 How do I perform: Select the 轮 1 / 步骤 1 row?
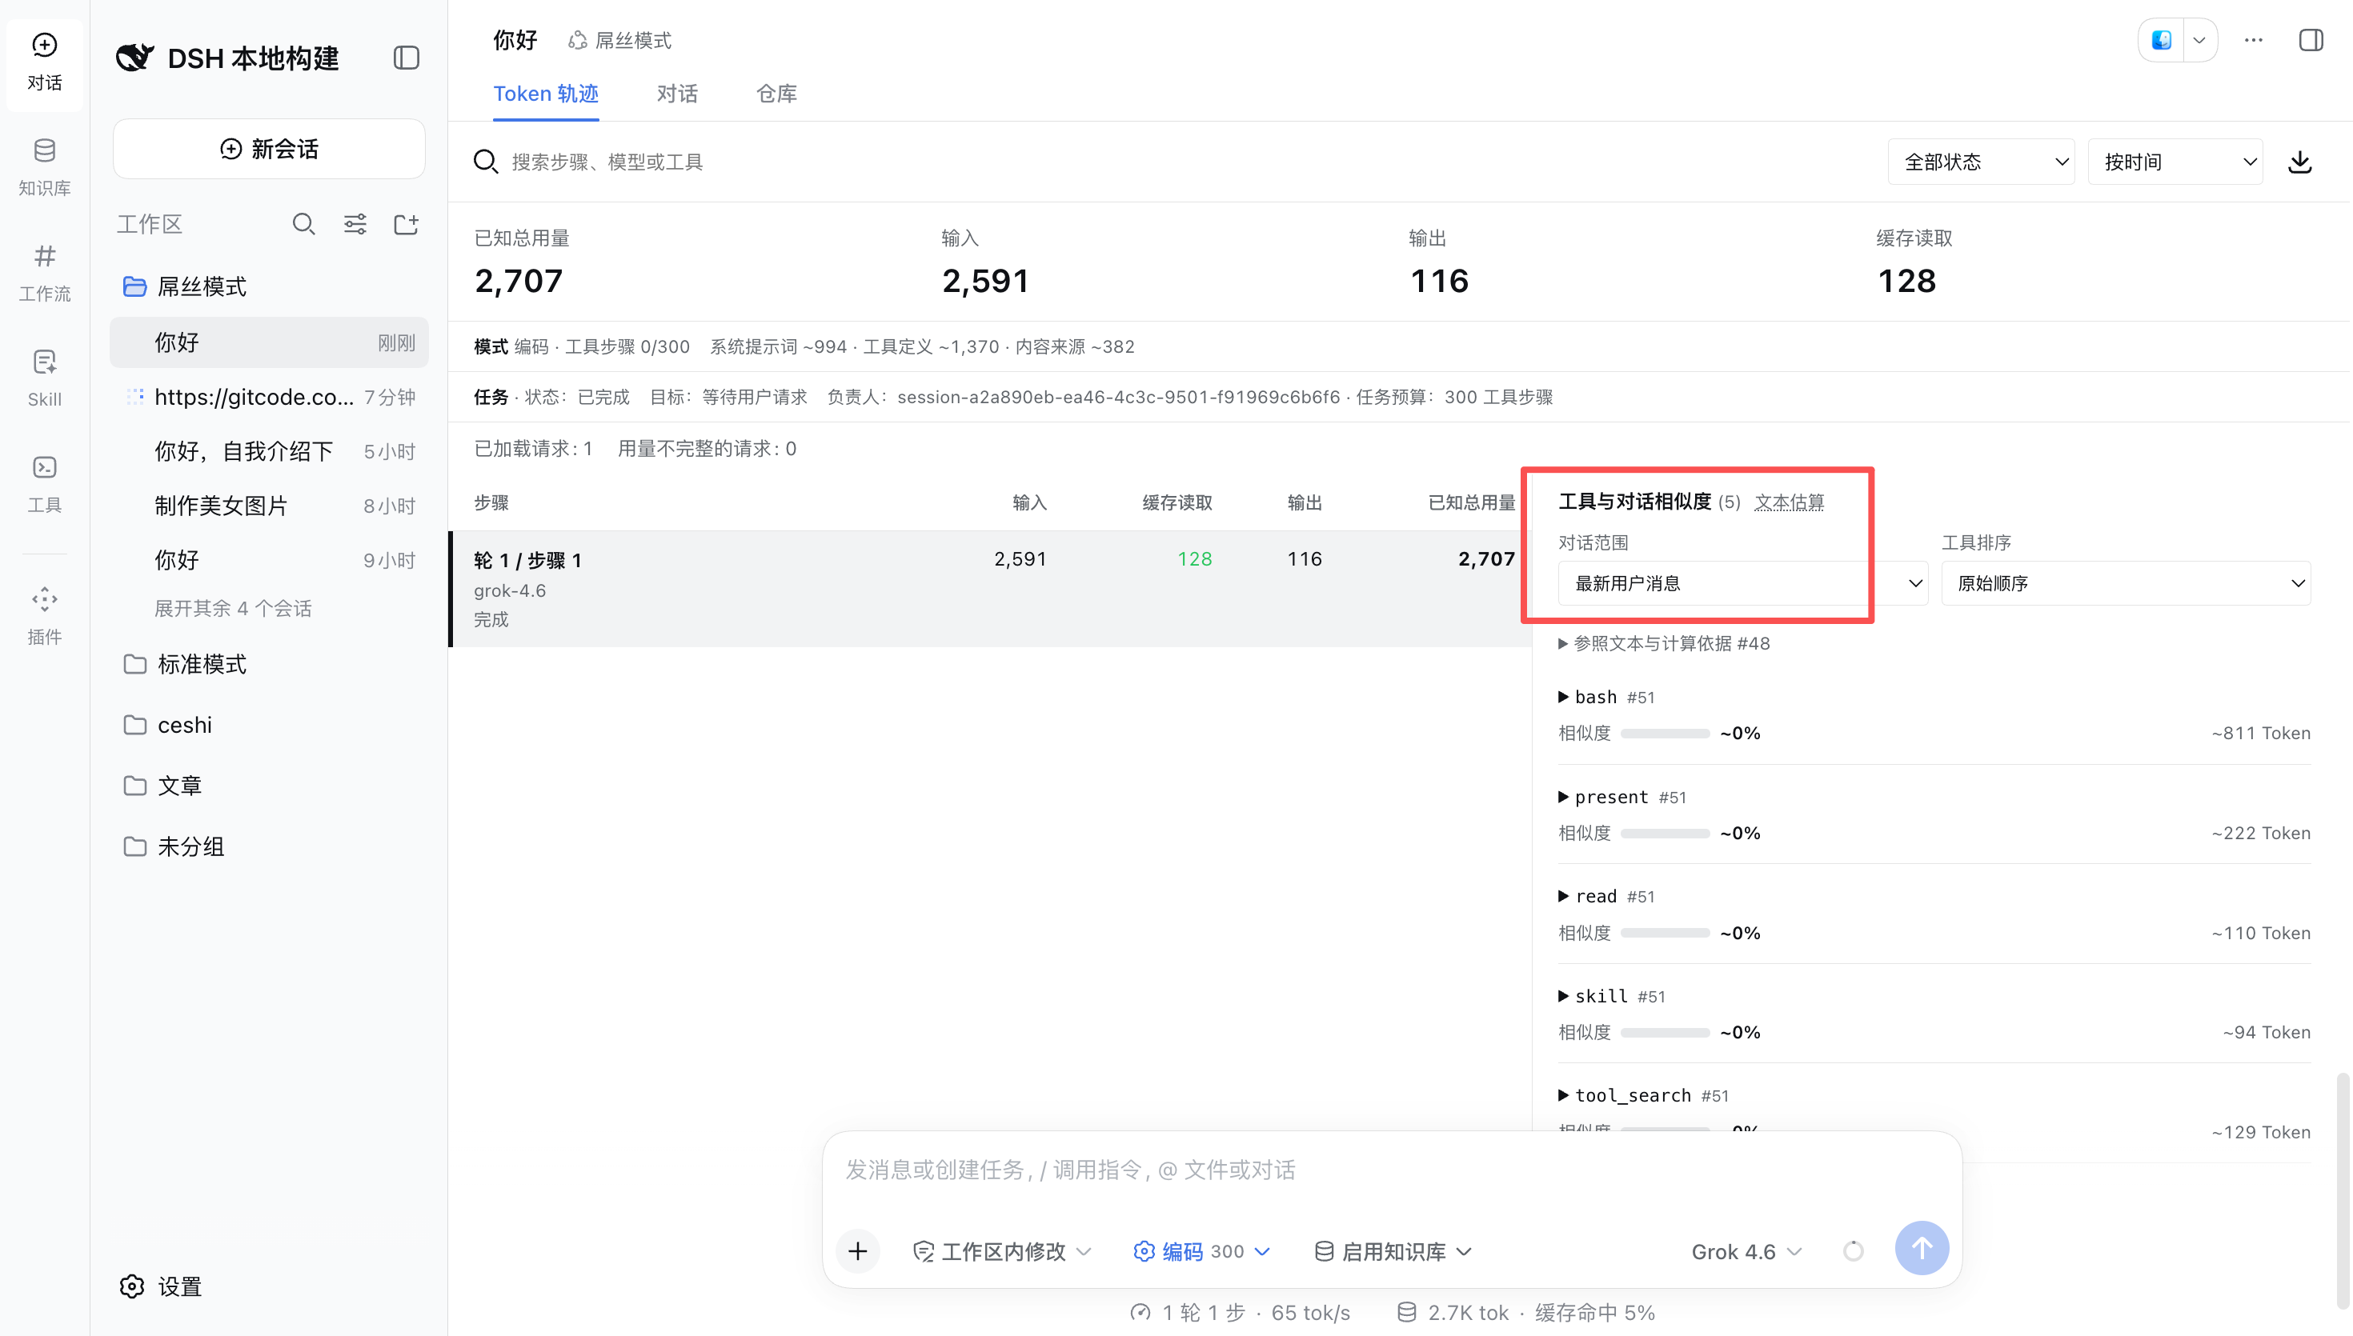coord(990,588)
